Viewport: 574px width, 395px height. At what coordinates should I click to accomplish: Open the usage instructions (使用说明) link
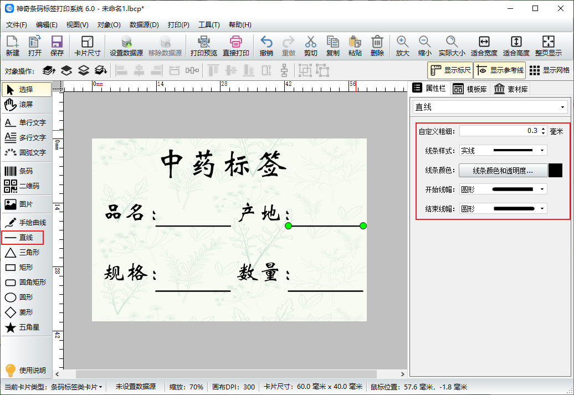[x=27, y=370]
